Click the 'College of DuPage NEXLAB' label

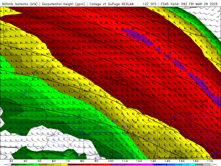point(112,4)
